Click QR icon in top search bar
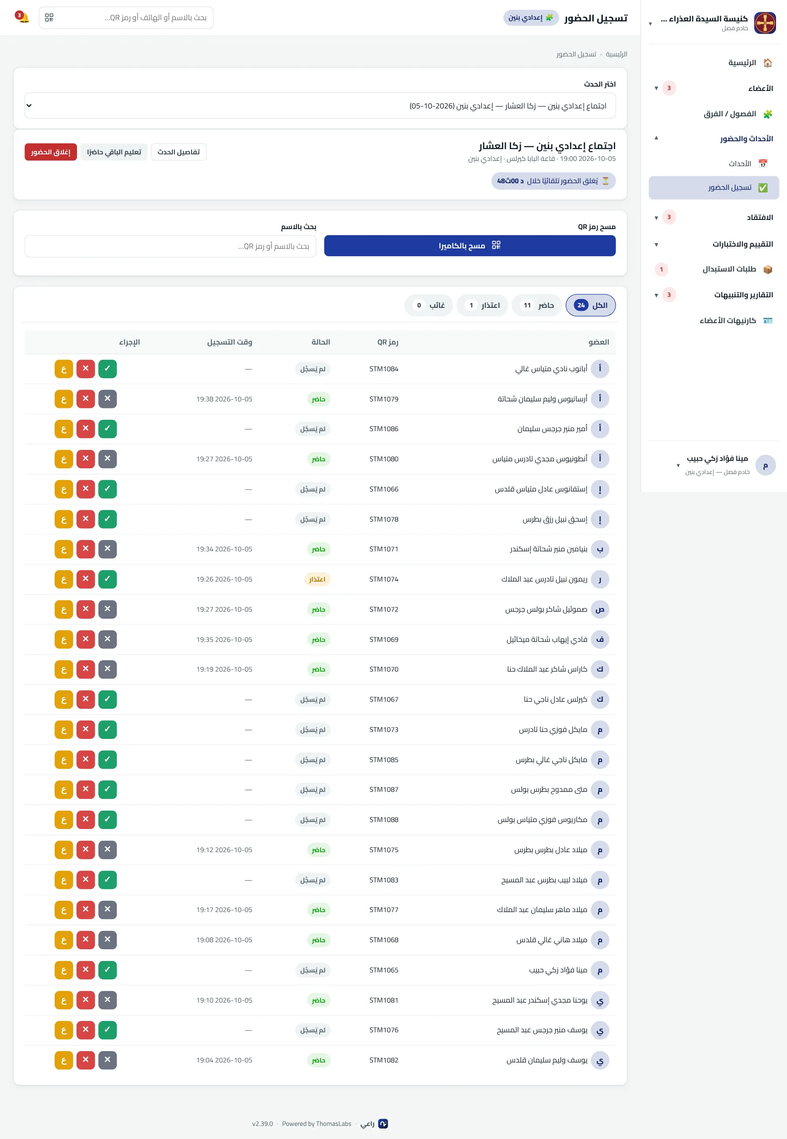787x1139 pixels. pyautogui.click(x=49, y=18)
